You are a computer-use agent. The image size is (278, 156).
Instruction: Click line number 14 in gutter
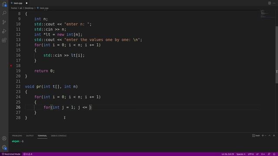coord(18,45)
